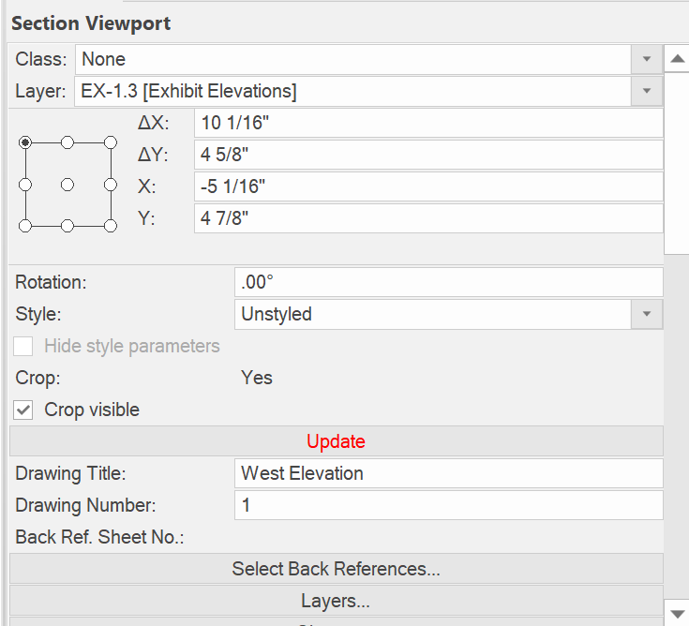The image size is (689, 626).
Task: Select the center anchor point radio button
Action: point(67,185)
